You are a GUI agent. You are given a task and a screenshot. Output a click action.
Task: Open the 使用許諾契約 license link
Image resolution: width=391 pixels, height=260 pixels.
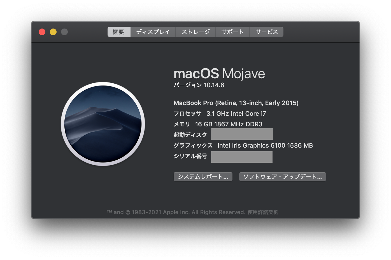263,212
